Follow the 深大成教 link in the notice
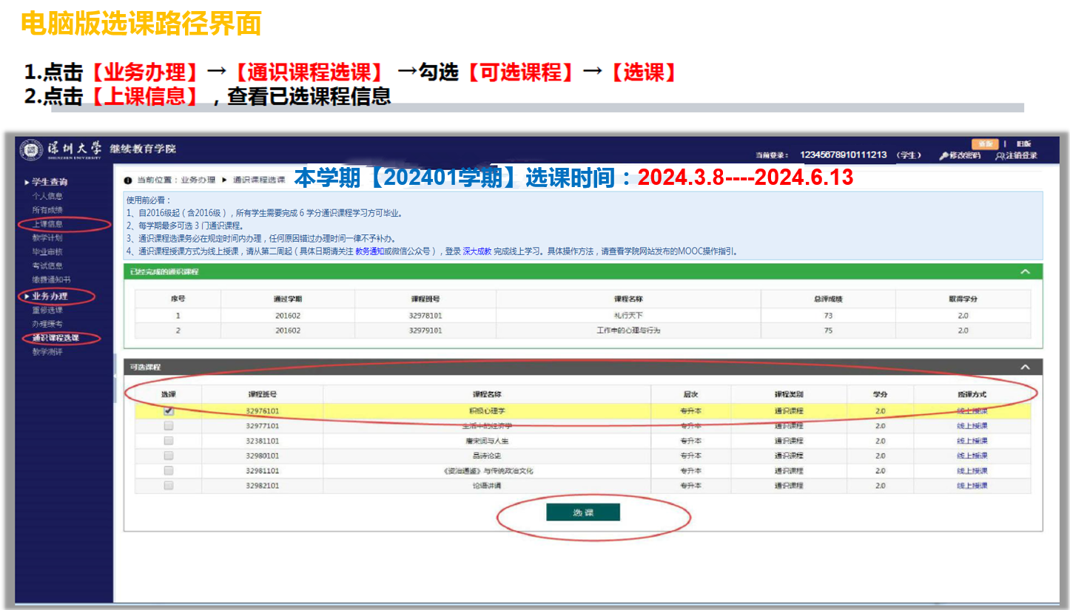This screenshot has height=610, width=1070. pos(477,251)
